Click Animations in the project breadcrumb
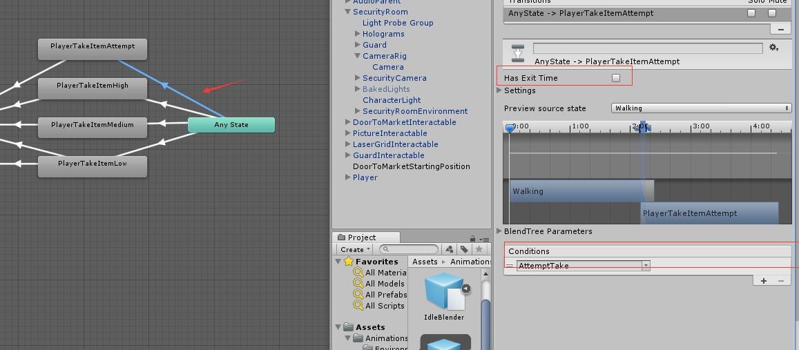Image resolution: width=799 pixels, height=350 pixels. tap(470, 262)
